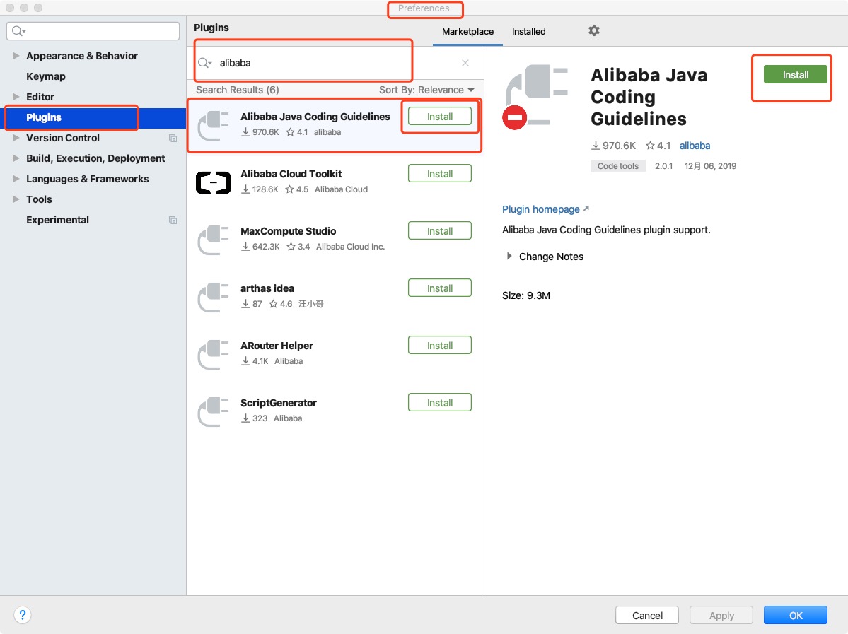Open the Sort By: Relevance dropdown
The image size is (848, 634).
(426, 90)
